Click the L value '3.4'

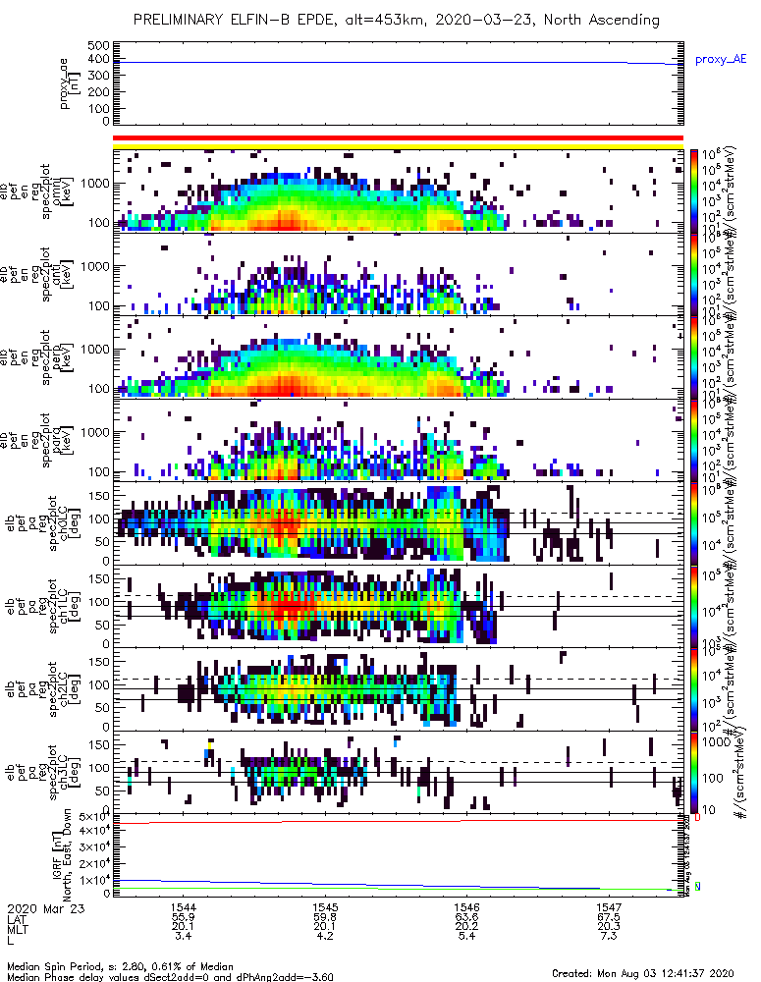184,936
